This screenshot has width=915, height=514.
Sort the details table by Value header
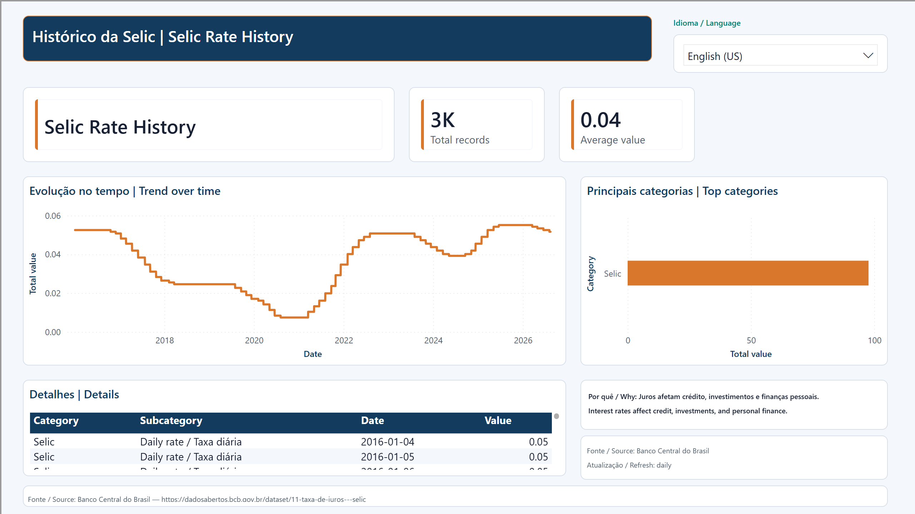(x=498, y=420)
